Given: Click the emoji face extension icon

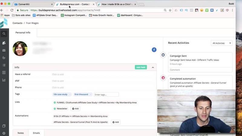Looking at the screenshot, I should pos(201,10).
